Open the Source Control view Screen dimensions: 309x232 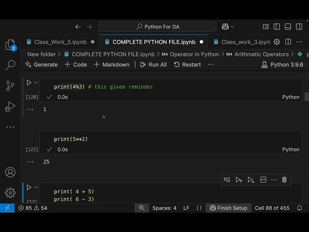[10, 86]
